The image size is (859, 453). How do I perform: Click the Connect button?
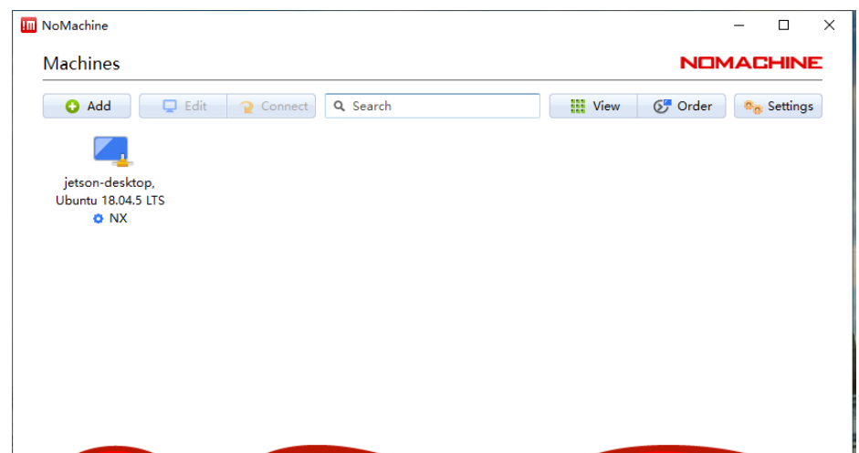(x=271, y=106)
